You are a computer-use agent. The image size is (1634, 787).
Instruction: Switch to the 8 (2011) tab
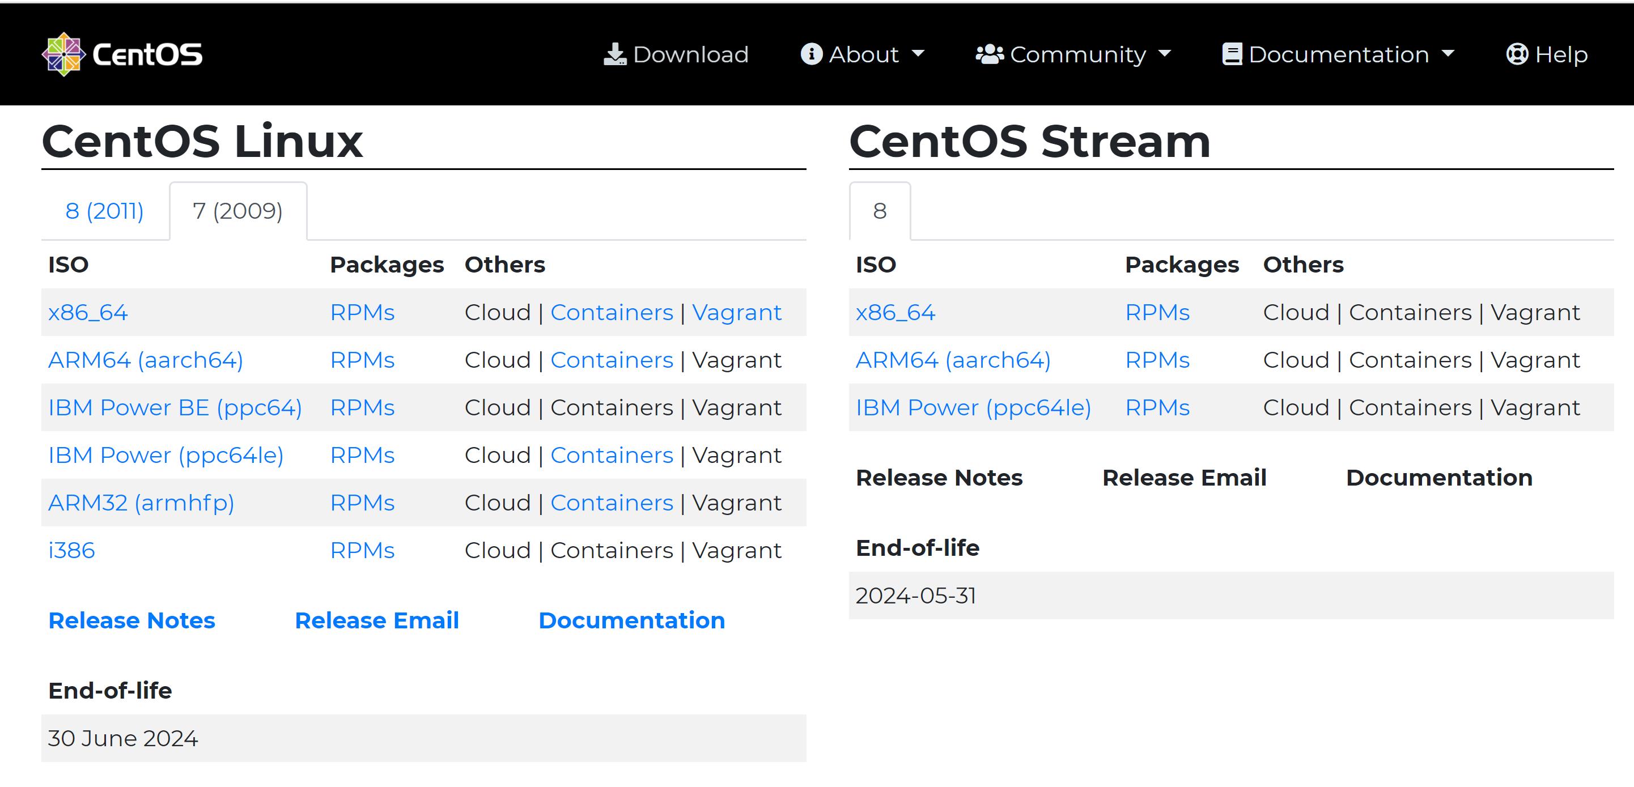pyautogui.click(x=105, y=211)
